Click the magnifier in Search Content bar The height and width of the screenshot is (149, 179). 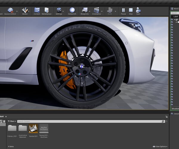163,121
